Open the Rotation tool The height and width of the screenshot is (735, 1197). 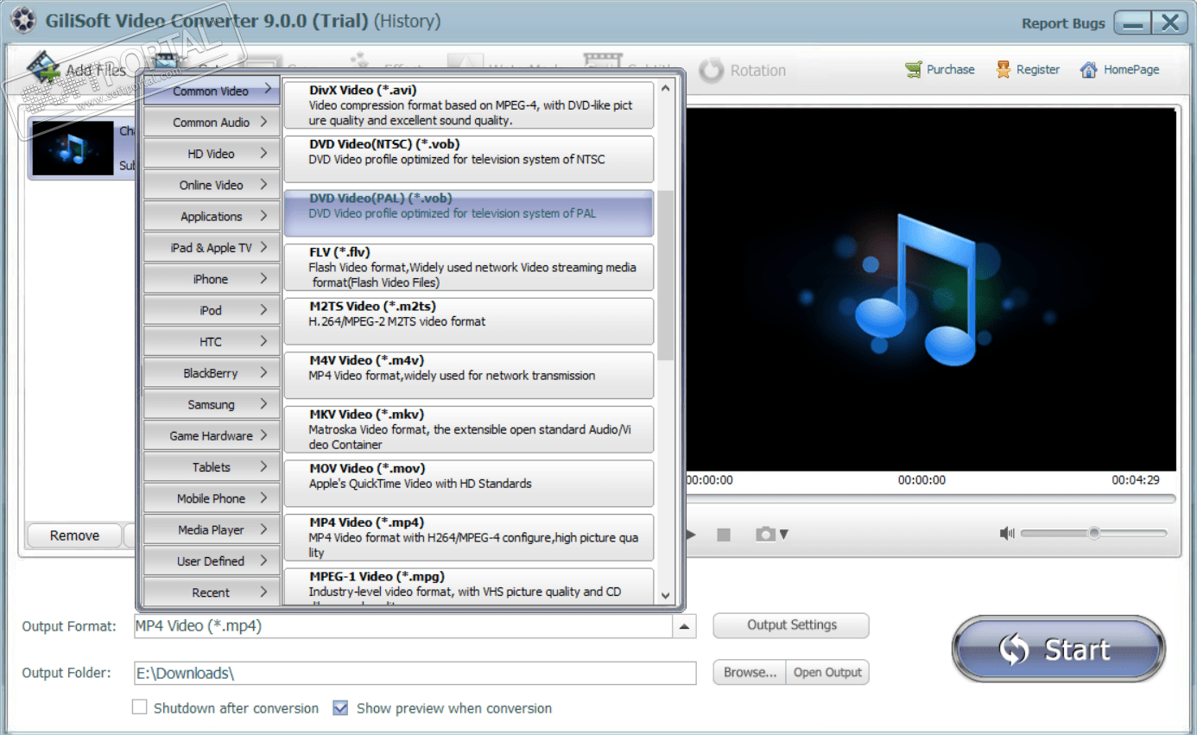tap(743, 71)
